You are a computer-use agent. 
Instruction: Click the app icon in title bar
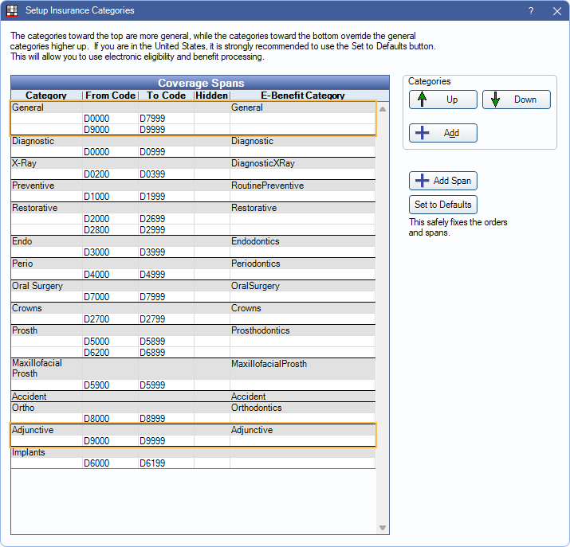coord(12,11)
